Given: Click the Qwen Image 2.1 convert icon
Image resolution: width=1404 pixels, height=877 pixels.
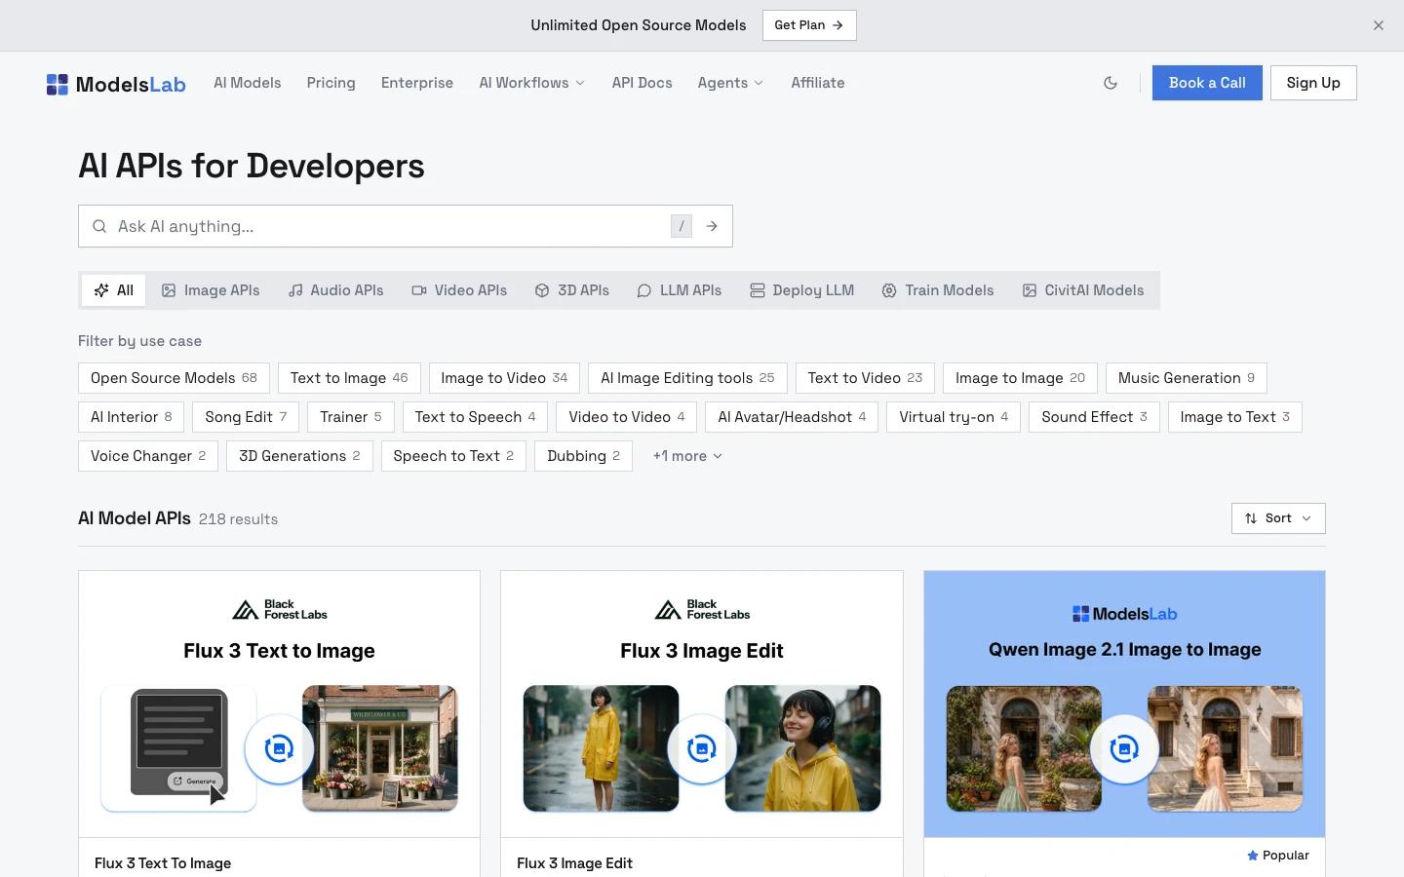Looking at the screenshot, I should coord(1124,748).
